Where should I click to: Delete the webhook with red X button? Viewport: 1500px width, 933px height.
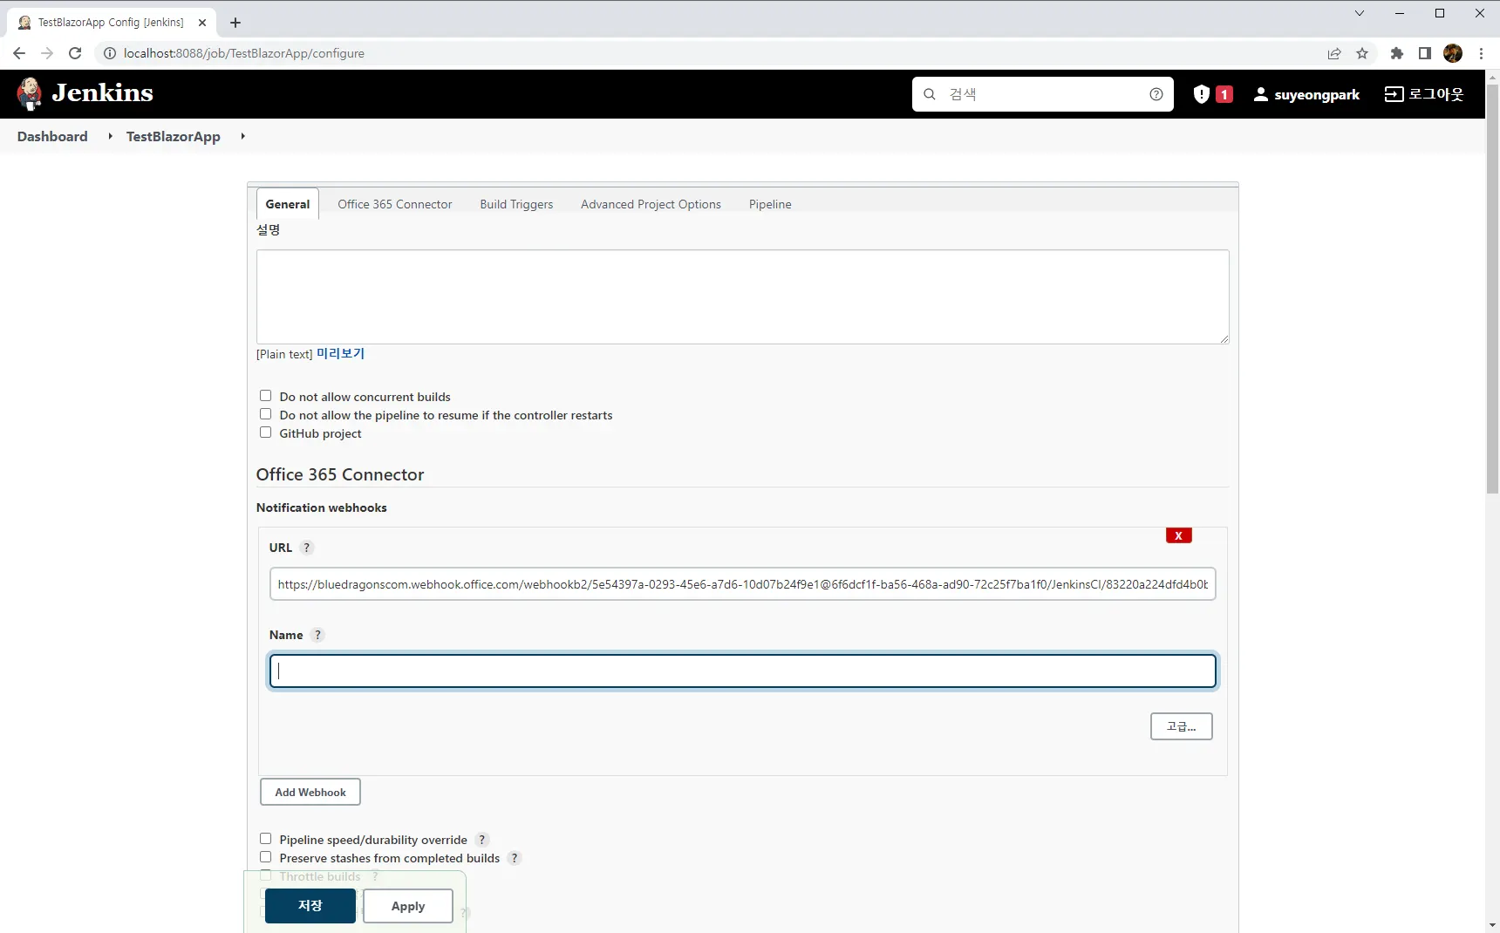(1178, 535)
